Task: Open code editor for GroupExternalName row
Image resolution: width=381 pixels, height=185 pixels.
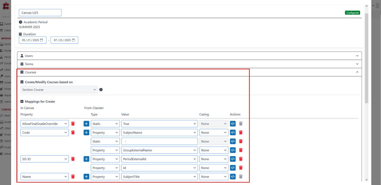Action: click(x=233, y=150)
